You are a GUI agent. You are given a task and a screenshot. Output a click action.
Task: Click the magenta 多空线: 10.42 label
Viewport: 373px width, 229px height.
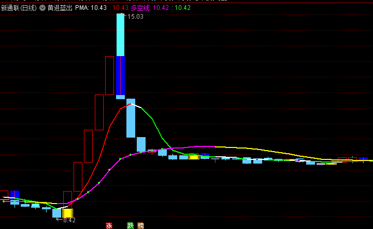[x=150, y=8]
